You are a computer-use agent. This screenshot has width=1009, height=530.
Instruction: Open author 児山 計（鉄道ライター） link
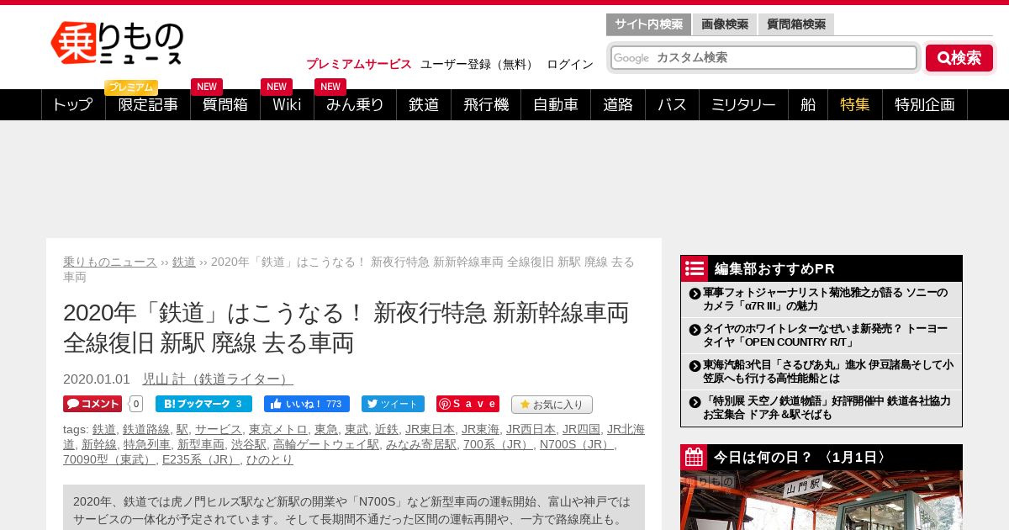218,379
